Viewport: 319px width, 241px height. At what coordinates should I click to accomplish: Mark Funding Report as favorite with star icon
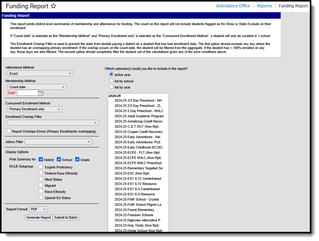point(53,6)
